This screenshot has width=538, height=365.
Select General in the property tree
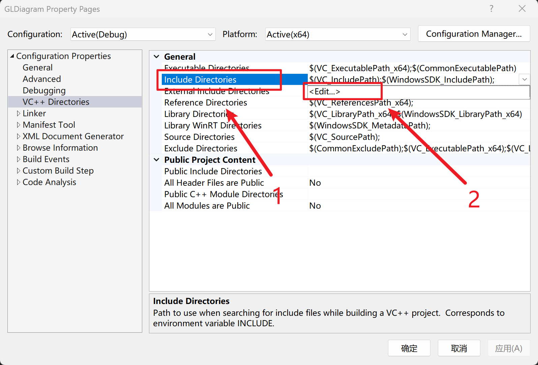coord(37,67)
